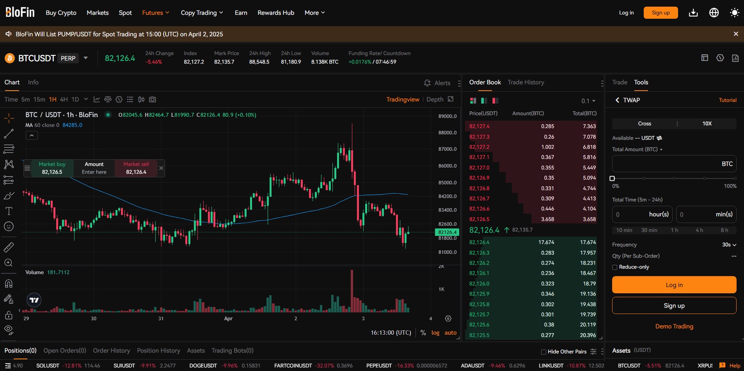Change order book 0.1 price grouping

pyautogui.click(x=588, y=101)
